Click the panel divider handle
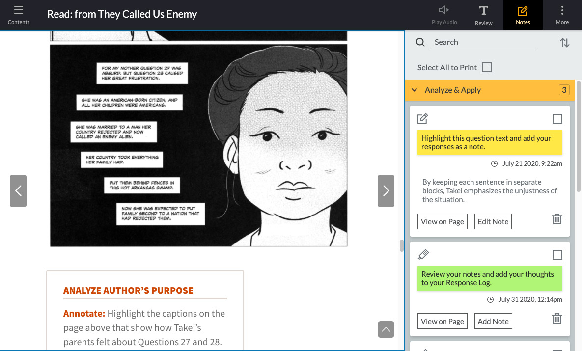This screenshot has height=351, width=582. coord(402,245)
